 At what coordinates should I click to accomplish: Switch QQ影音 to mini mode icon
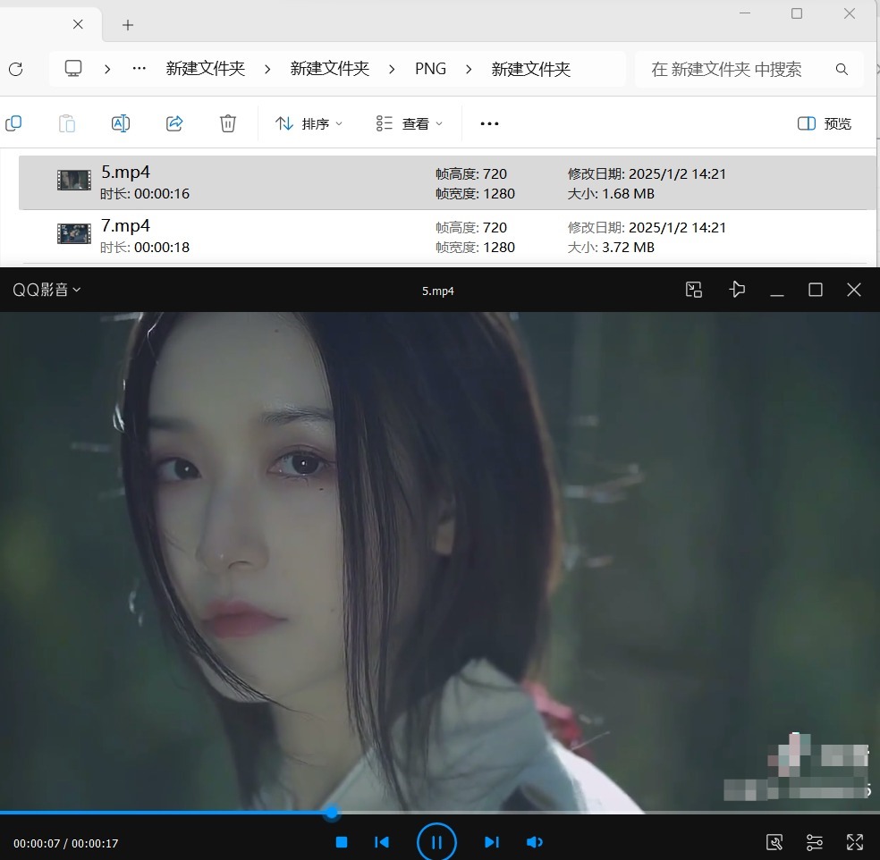coord(694,290)
